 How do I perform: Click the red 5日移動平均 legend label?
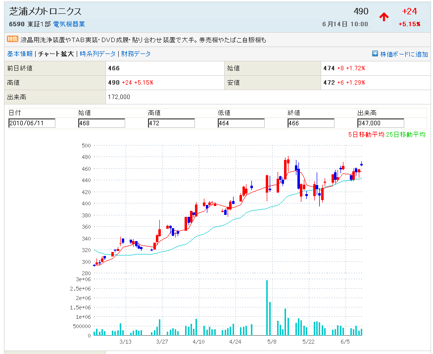tap(367, 135)
